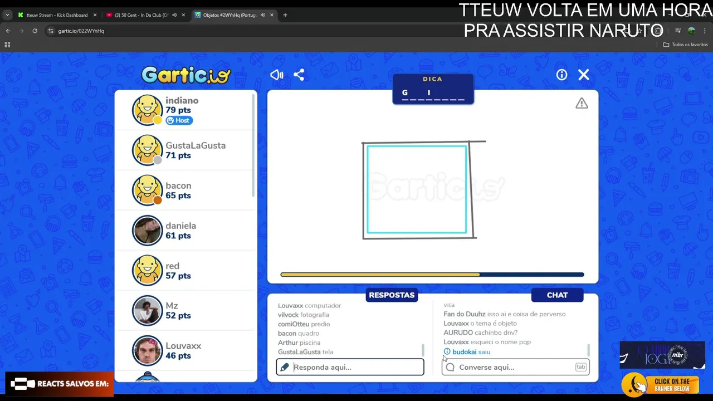The height and width of the screenshot is (401, 713).
Task: Report the drawing with warning triangle
Action: tap(582, 103)
